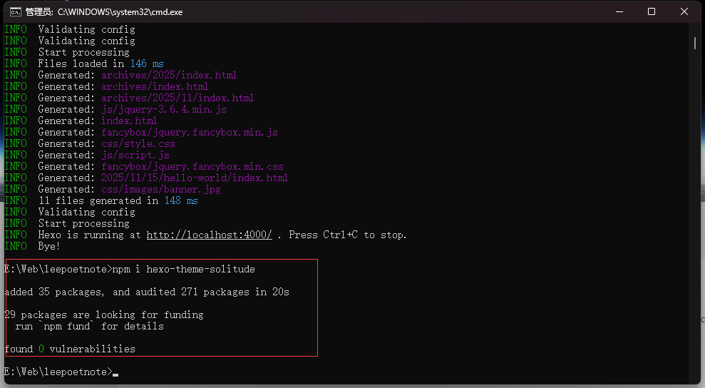Click the 2025/11/15/hello-world/index.html path

click(x=194, y=178)
